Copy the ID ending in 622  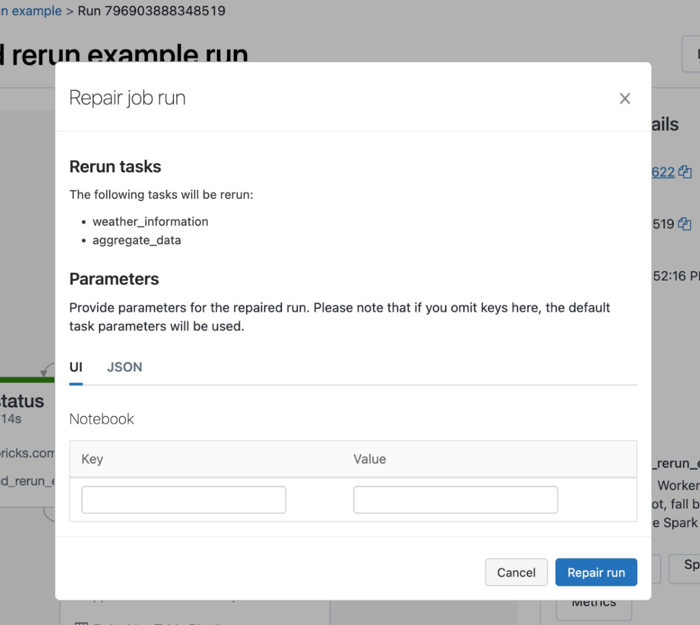(x=685, y=172)
